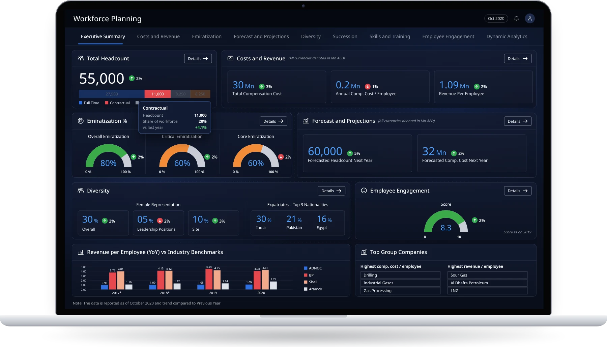
Task: Open the Forecast and Projections tab
Action: 261,36
